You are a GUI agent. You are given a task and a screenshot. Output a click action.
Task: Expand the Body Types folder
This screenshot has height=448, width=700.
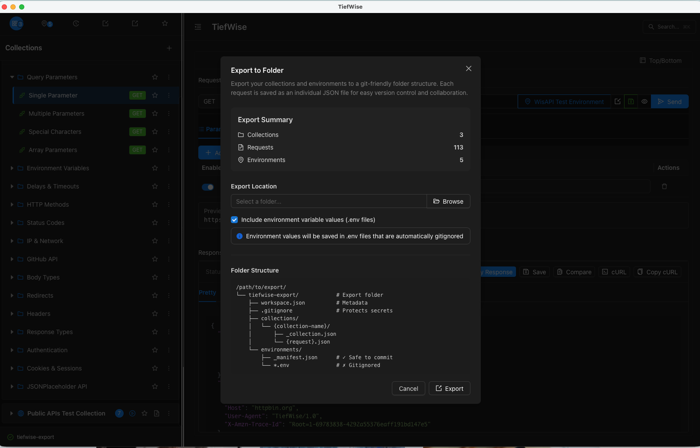(12, 277)
